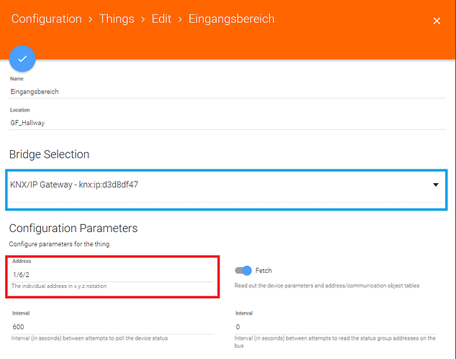The image size is (456, 359).
Task: Expand the Bridge Selection dropdown arrow
Action: (435, 185)
